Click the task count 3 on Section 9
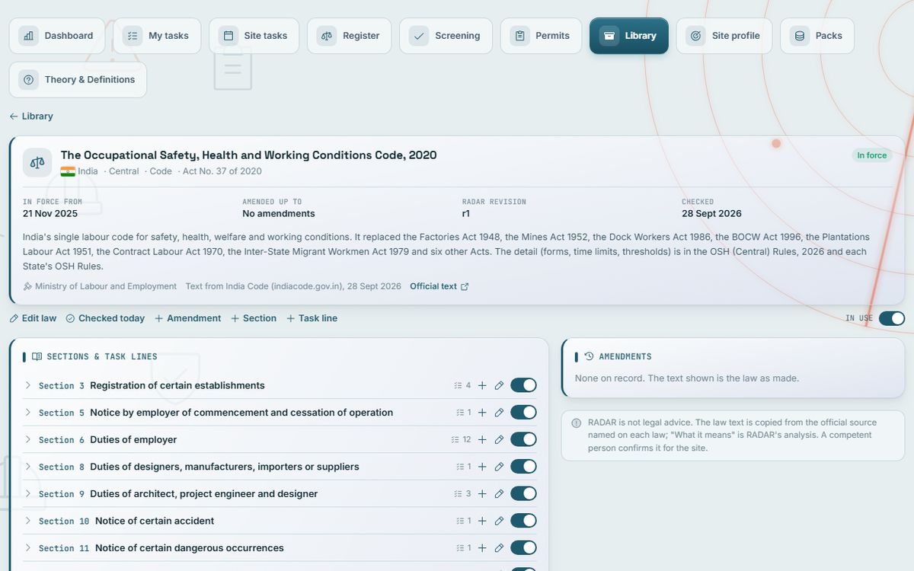The image size is (914, 571). click(x=464, y=493)
